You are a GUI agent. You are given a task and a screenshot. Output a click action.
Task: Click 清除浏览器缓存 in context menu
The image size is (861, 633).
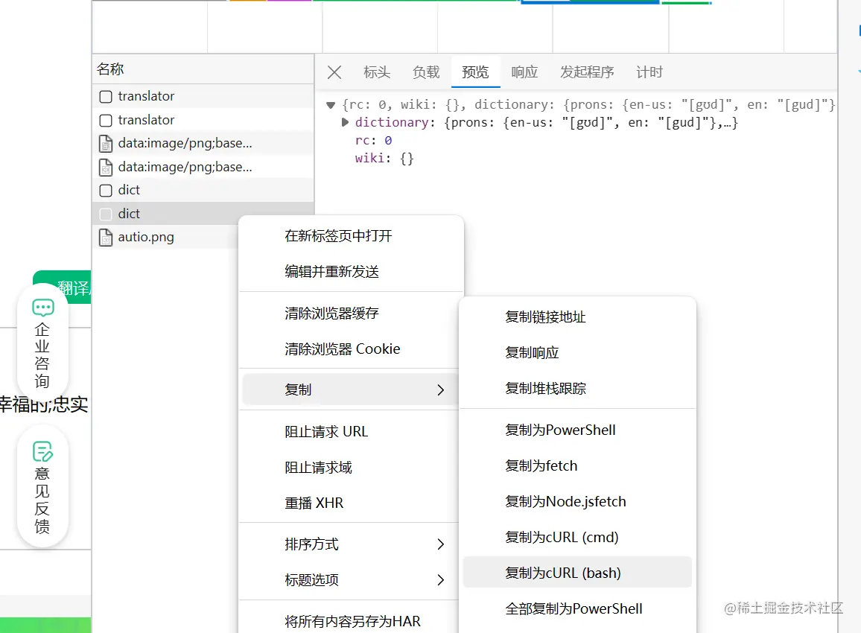[x=351, y=314]
